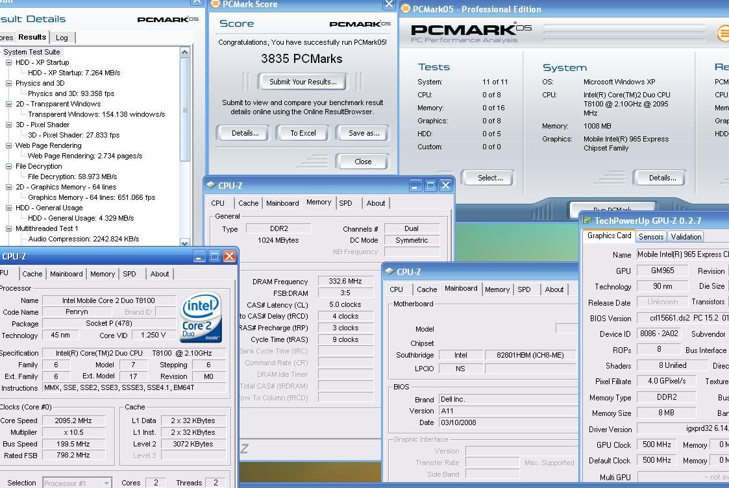729x488 pixels.
Task: Click Close button in PCMark Score dialog
Action: pyautogui.click(x=363, y=162)
